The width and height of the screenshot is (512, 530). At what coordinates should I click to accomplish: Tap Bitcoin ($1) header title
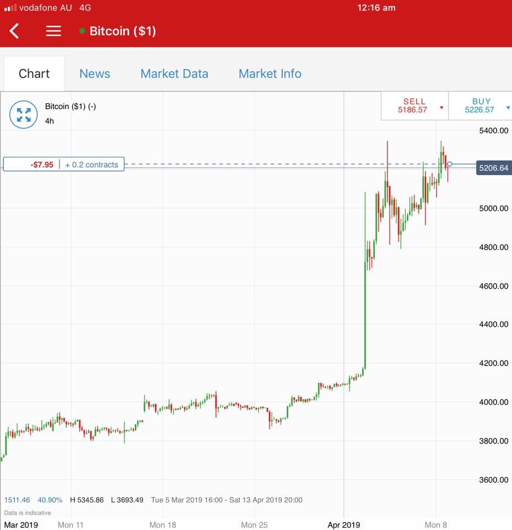coord(122,31)
